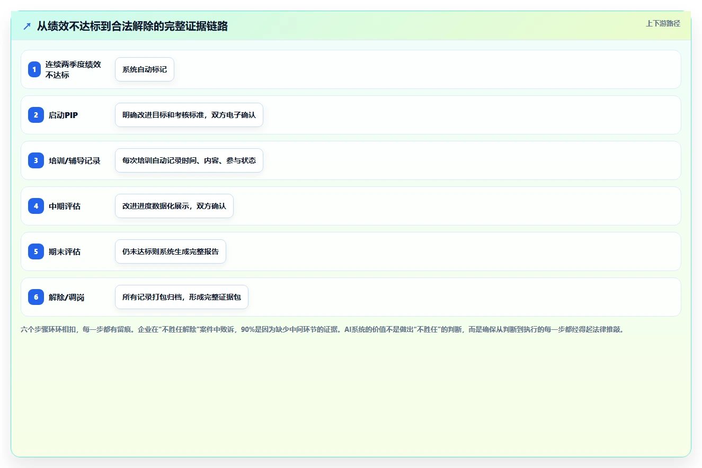The width and height of the screenshot is (702, 468).
Task: Click the 仍未达标则系统生成完整报告 chip
Action: click(x=171, y=251)
